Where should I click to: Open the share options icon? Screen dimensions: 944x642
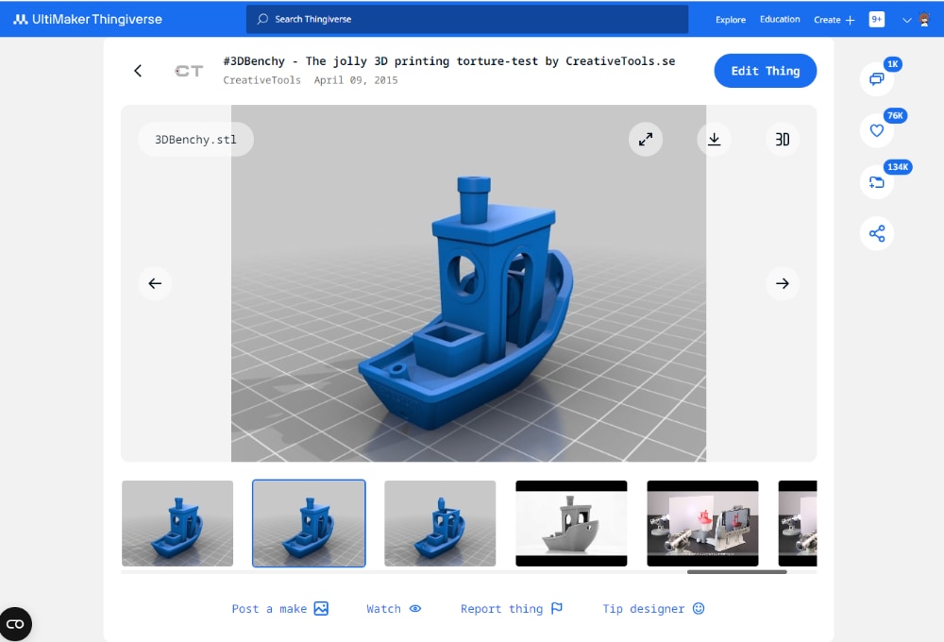pos(877,233)
